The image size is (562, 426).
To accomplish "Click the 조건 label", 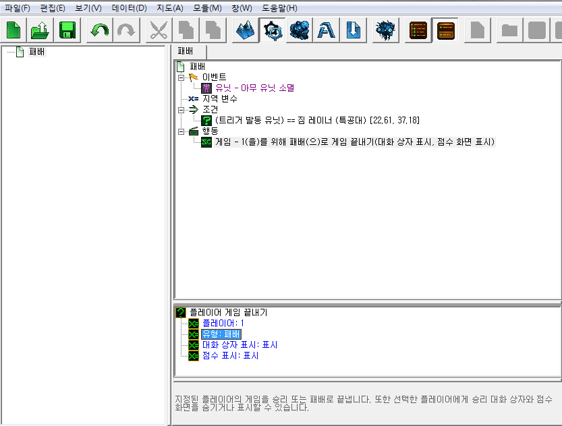I will 210,110.
